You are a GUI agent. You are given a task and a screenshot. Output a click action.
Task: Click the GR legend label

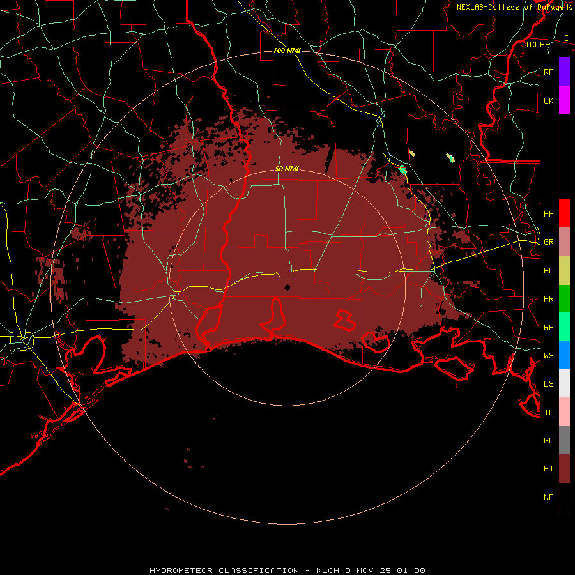tap(549, 242)
